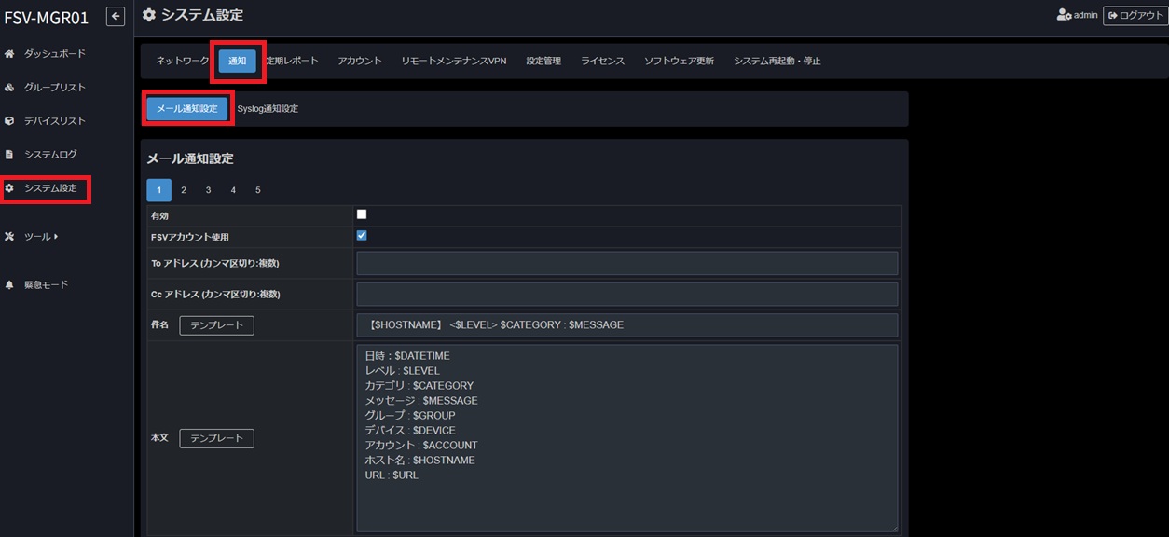Open the リモートメンテナンスVPN tab

[x=454, y=61]
